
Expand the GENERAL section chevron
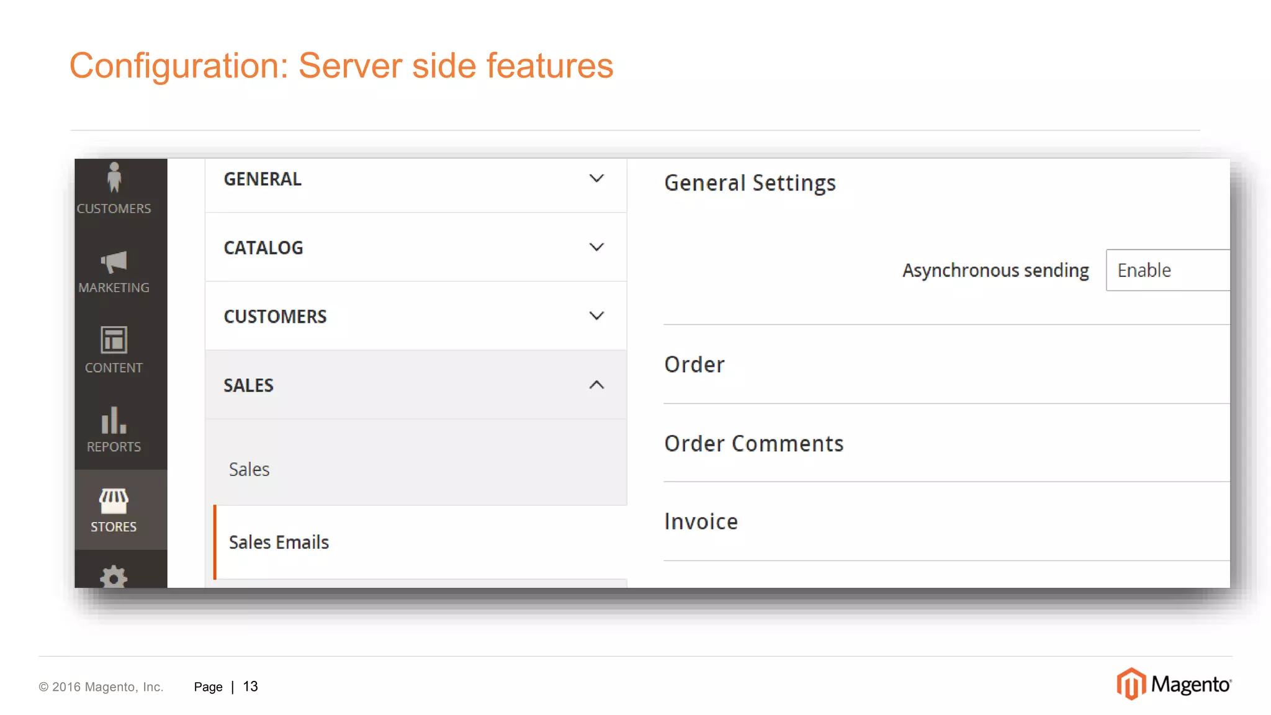click(596, 179)
